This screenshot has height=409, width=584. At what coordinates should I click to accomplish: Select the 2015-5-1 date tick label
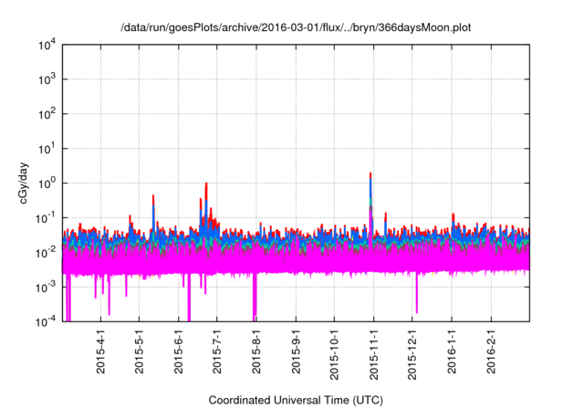(x=140, y=353)
